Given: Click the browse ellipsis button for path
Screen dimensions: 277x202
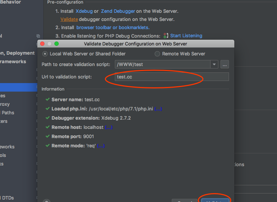Looking at the screenshot, I should click(x=224, y=64).
